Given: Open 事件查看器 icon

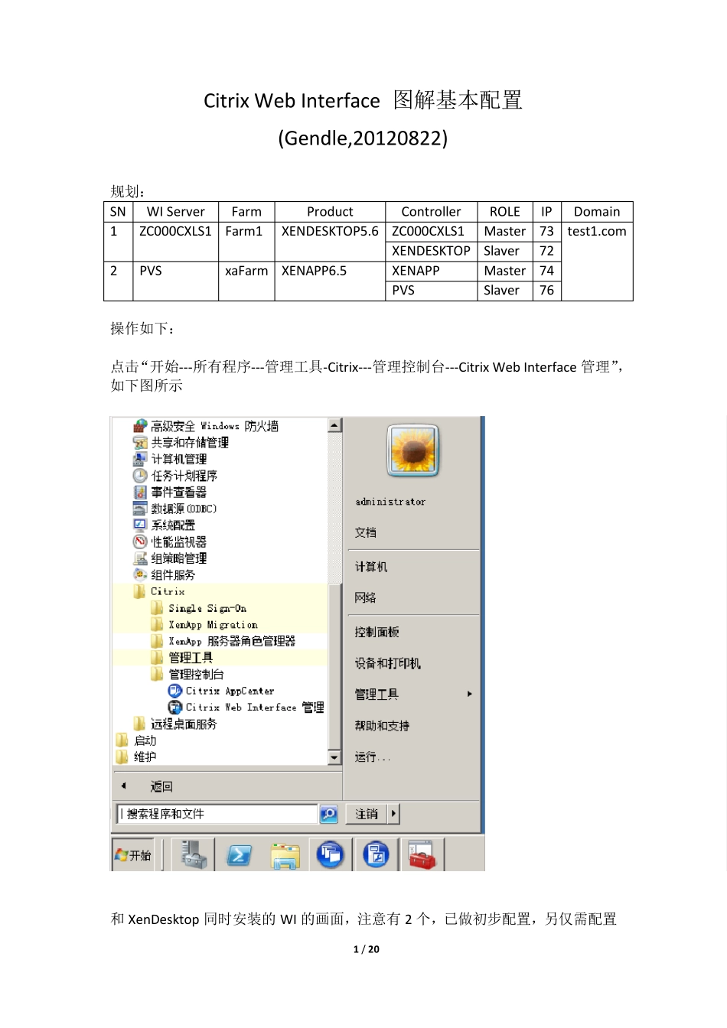Looking at the screenshot, I should pyautogui.click(x=140, y=493).
